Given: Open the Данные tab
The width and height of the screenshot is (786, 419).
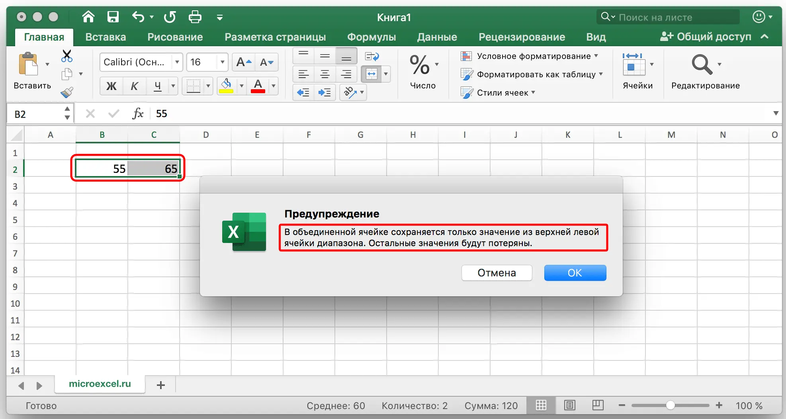Looking at the screenshot, I should [x=437, y=37].
